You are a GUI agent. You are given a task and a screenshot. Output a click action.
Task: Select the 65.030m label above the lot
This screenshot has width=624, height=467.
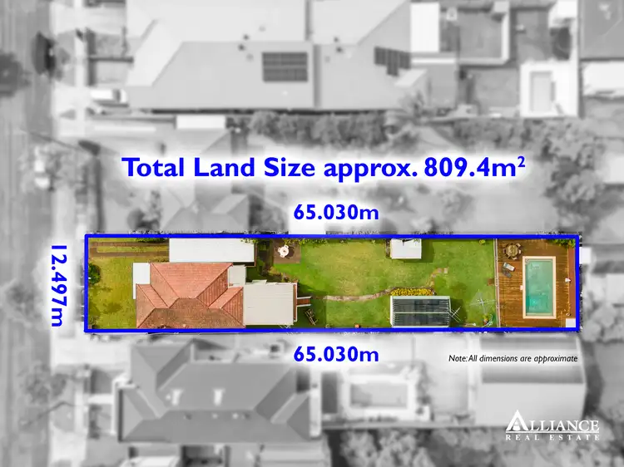(x=336, y=212)
